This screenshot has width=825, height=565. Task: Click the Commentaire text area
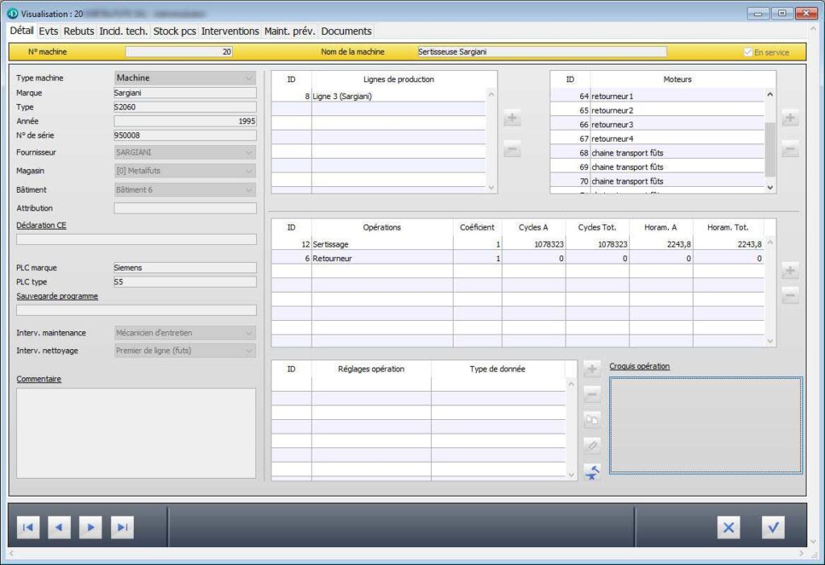[x=135, y=434]
